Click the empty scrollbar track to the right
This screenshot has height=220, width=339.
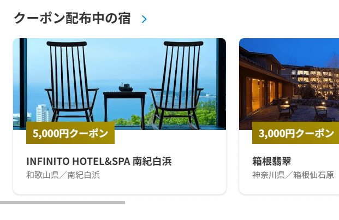(232, 203)
